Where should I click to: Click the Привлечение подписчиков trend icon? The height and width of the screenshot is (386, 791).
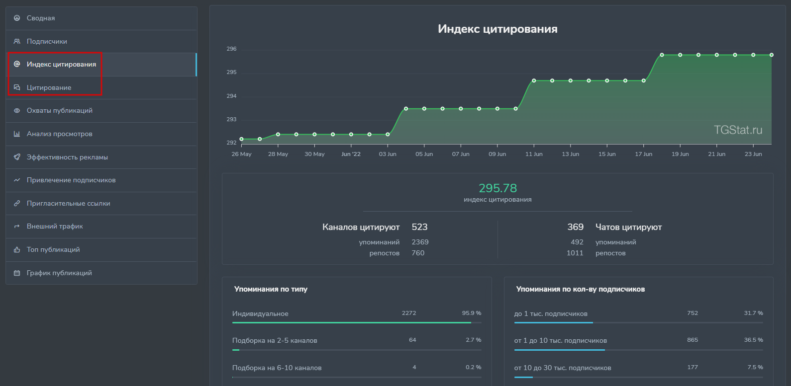[x=17, y=180]
